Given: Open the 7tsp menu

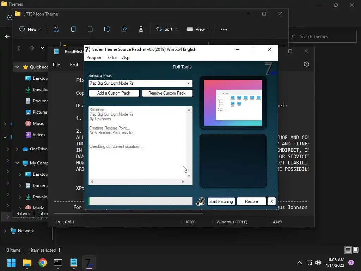Looking at the screenshot, I should pyautogui.click(x=126, y=58).
